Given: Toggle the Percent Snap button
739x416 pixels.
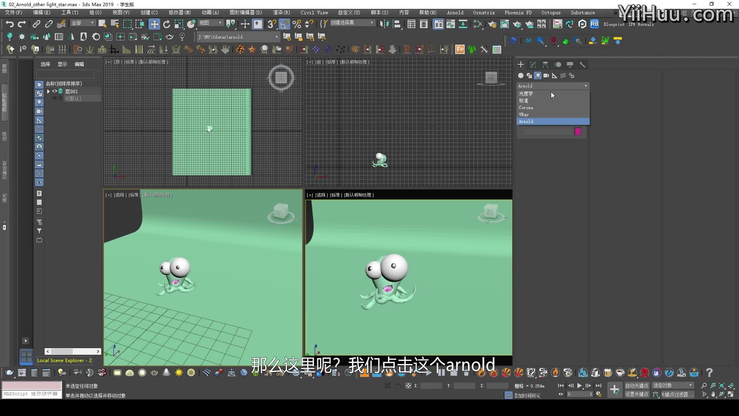Looking at the screenshot, I should point(297,24).
